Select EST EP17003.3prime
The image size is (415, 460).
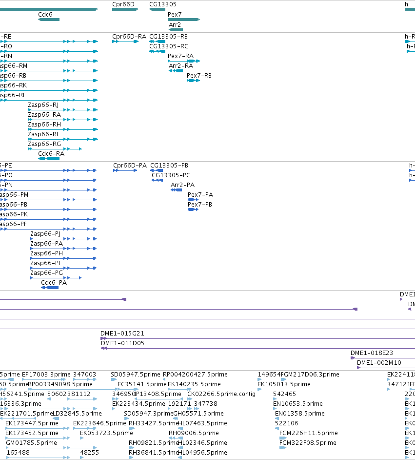(x=46, y=375)
